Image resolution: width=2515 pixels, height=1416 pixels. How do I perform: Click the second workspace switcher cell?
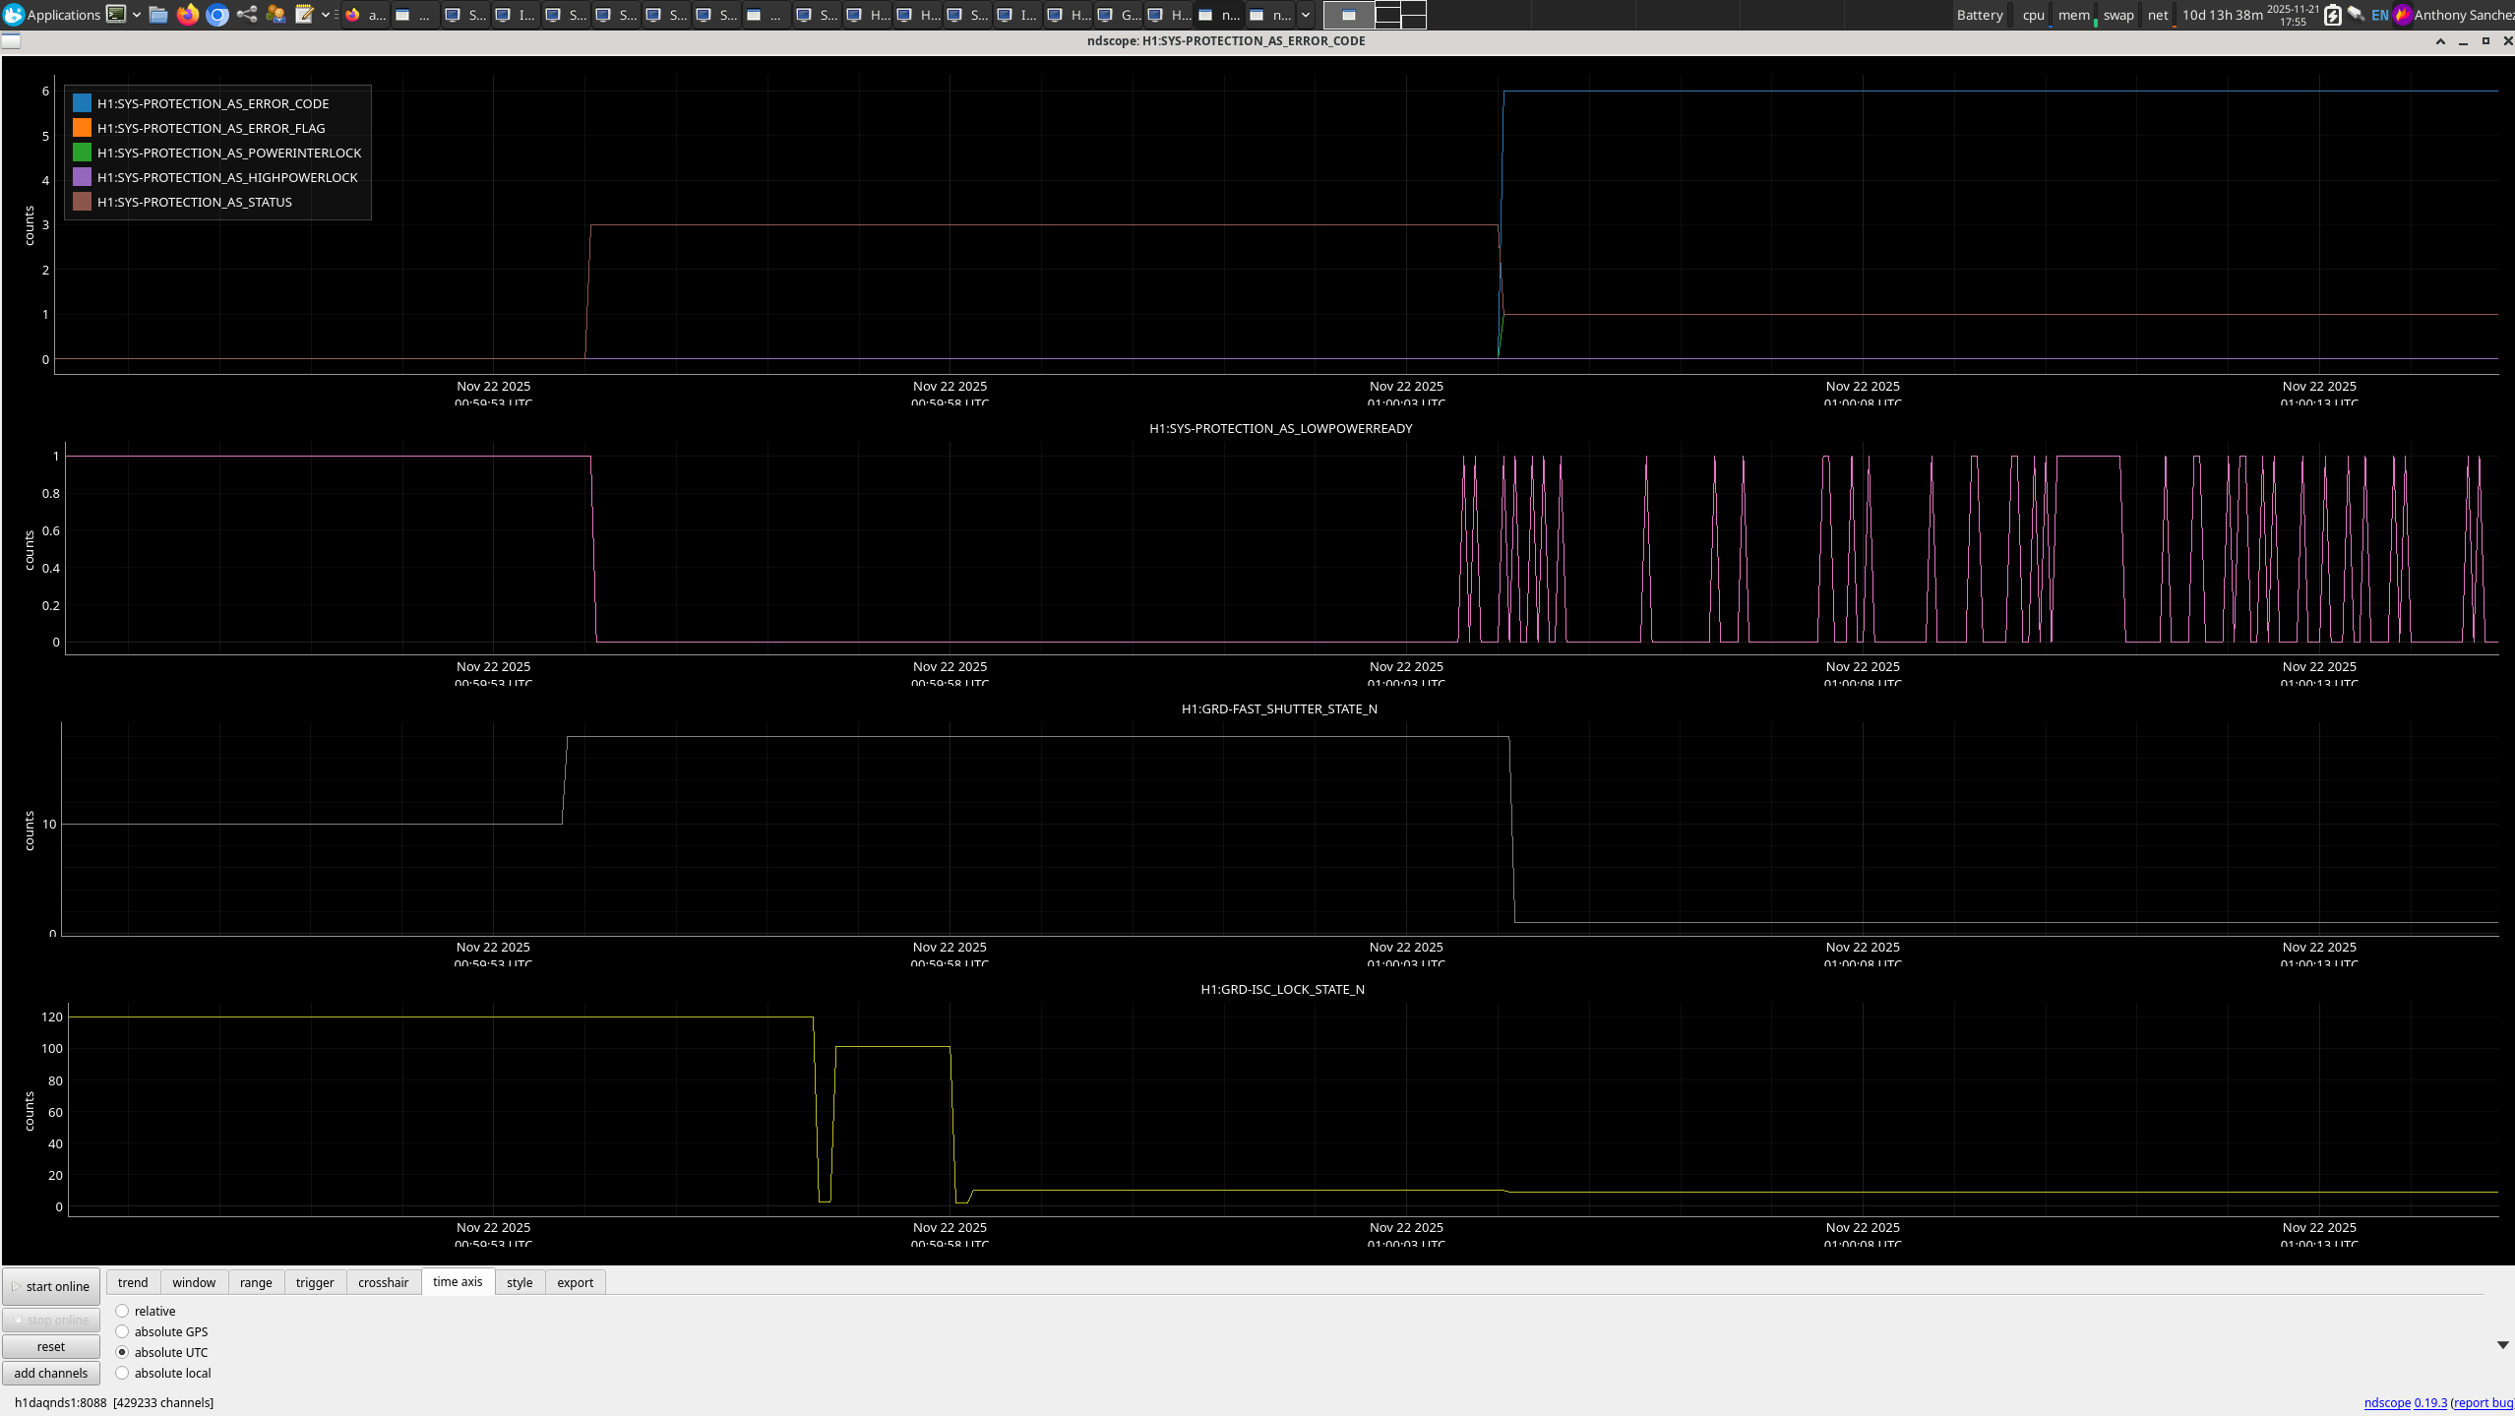coord(1387,15)
